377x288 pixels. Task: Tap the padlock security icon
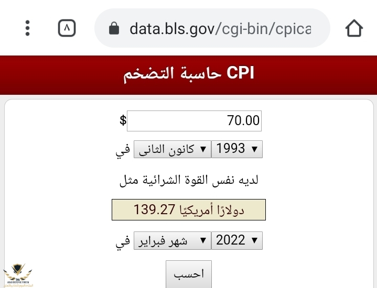114,28
